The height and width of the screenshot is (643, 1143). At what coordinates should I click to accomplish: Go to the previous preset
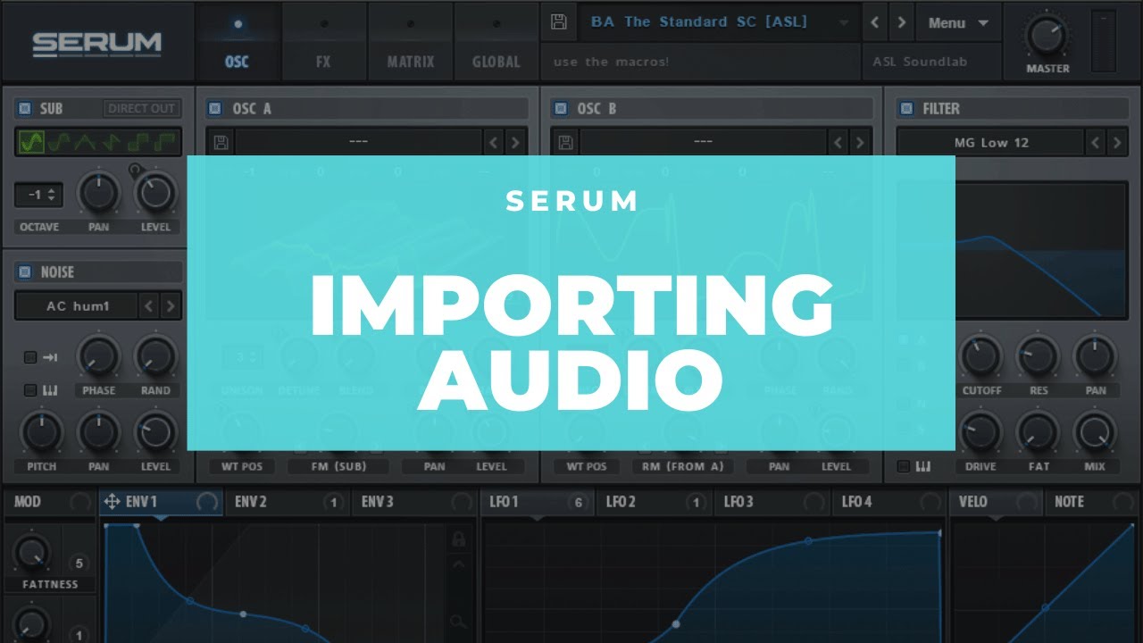875,22
